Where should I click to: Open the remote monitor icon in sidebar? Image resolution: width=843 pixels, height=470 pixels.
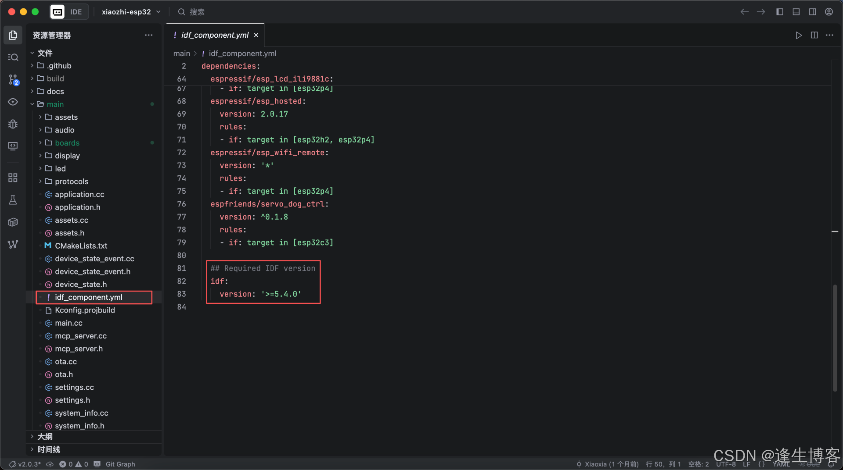click(13, 146)
